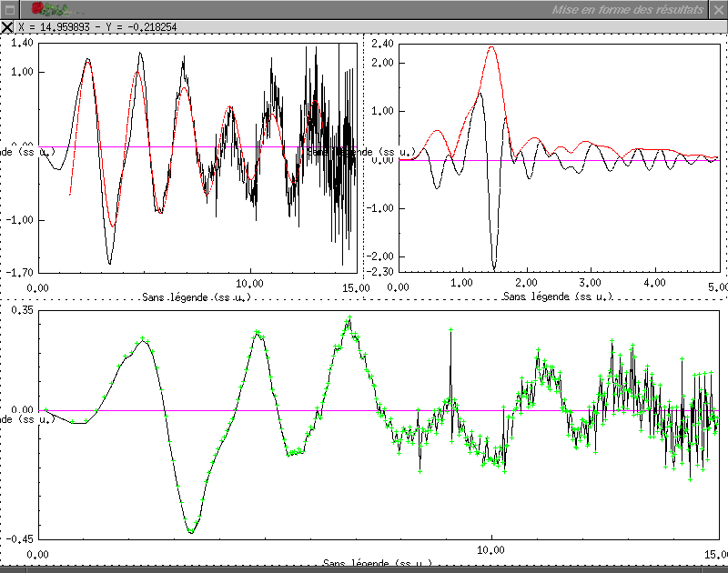This screenshot has width=728, height=573.
Task: Click inside the top-left noisy oscillation plot
Action: [197, 157]
